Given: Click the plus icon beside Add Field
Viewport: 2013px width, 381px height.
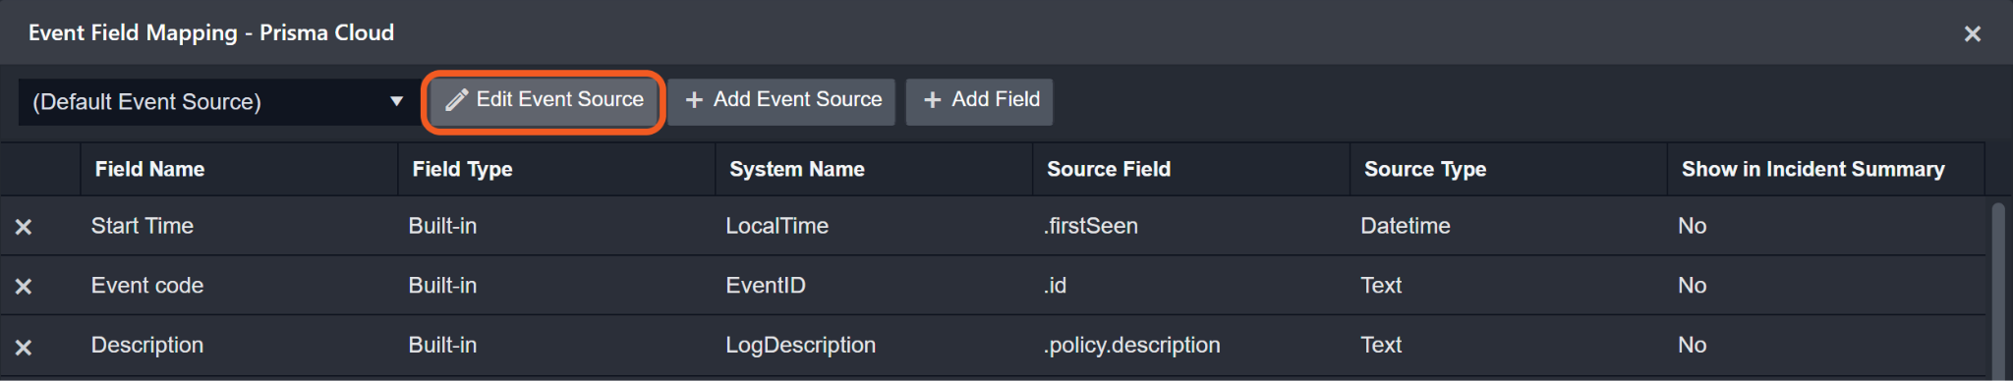Looking at the screenshot, I should click(x=933, y=100).
